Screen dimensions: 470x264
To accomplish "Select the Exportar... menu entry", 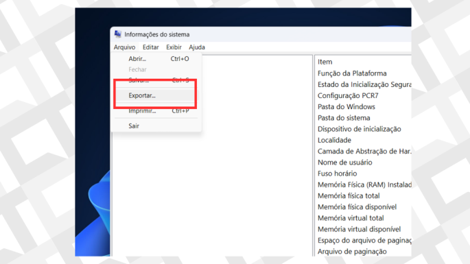I will click(x=156, y=95).
